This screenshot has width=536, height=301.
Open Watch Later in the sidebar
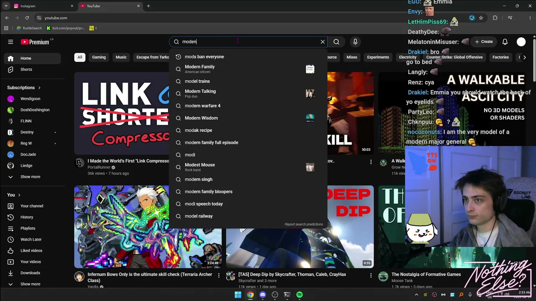pyautogui.click(x=33, y=240)
